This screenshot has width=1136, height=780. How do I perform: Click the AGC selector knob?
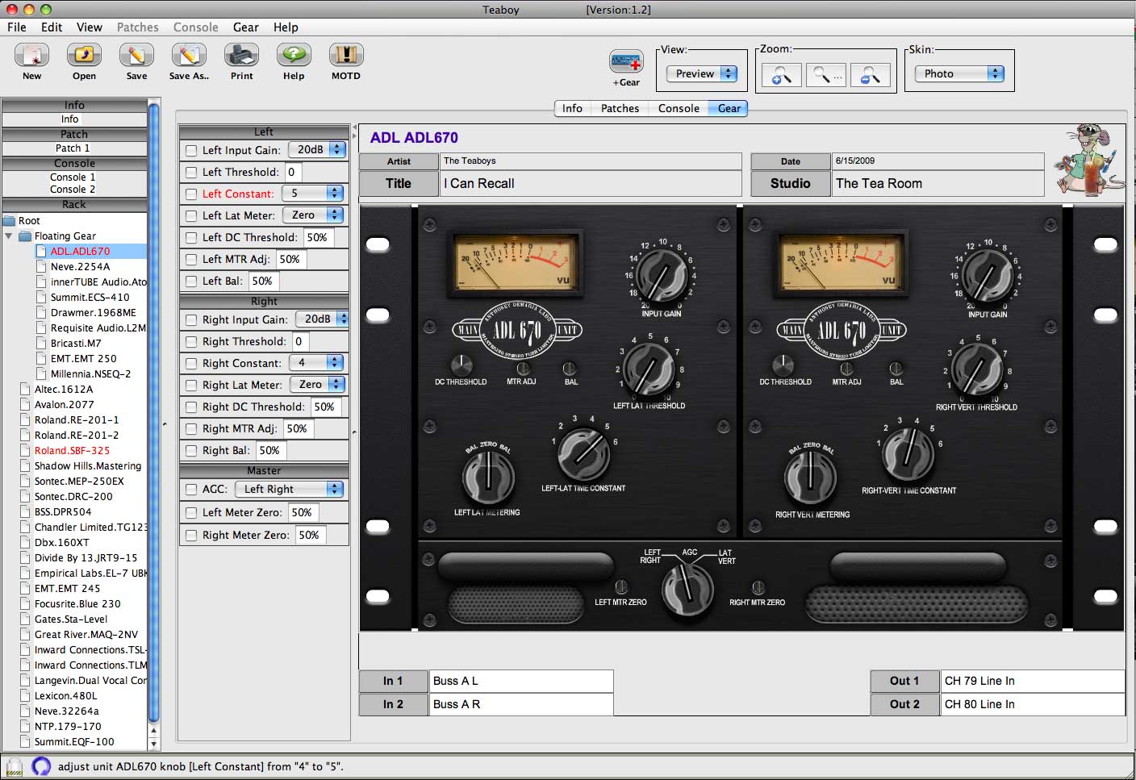pyautogui.click(x=687, y=588)
